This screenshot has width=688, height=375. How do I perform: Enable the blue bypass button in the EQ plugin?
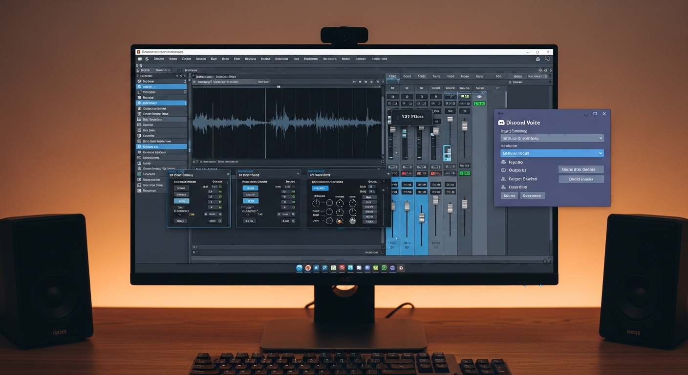(x=321, y=188)
